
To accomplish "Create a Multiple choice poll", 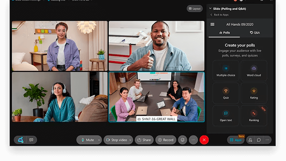I will coord(226,70).
